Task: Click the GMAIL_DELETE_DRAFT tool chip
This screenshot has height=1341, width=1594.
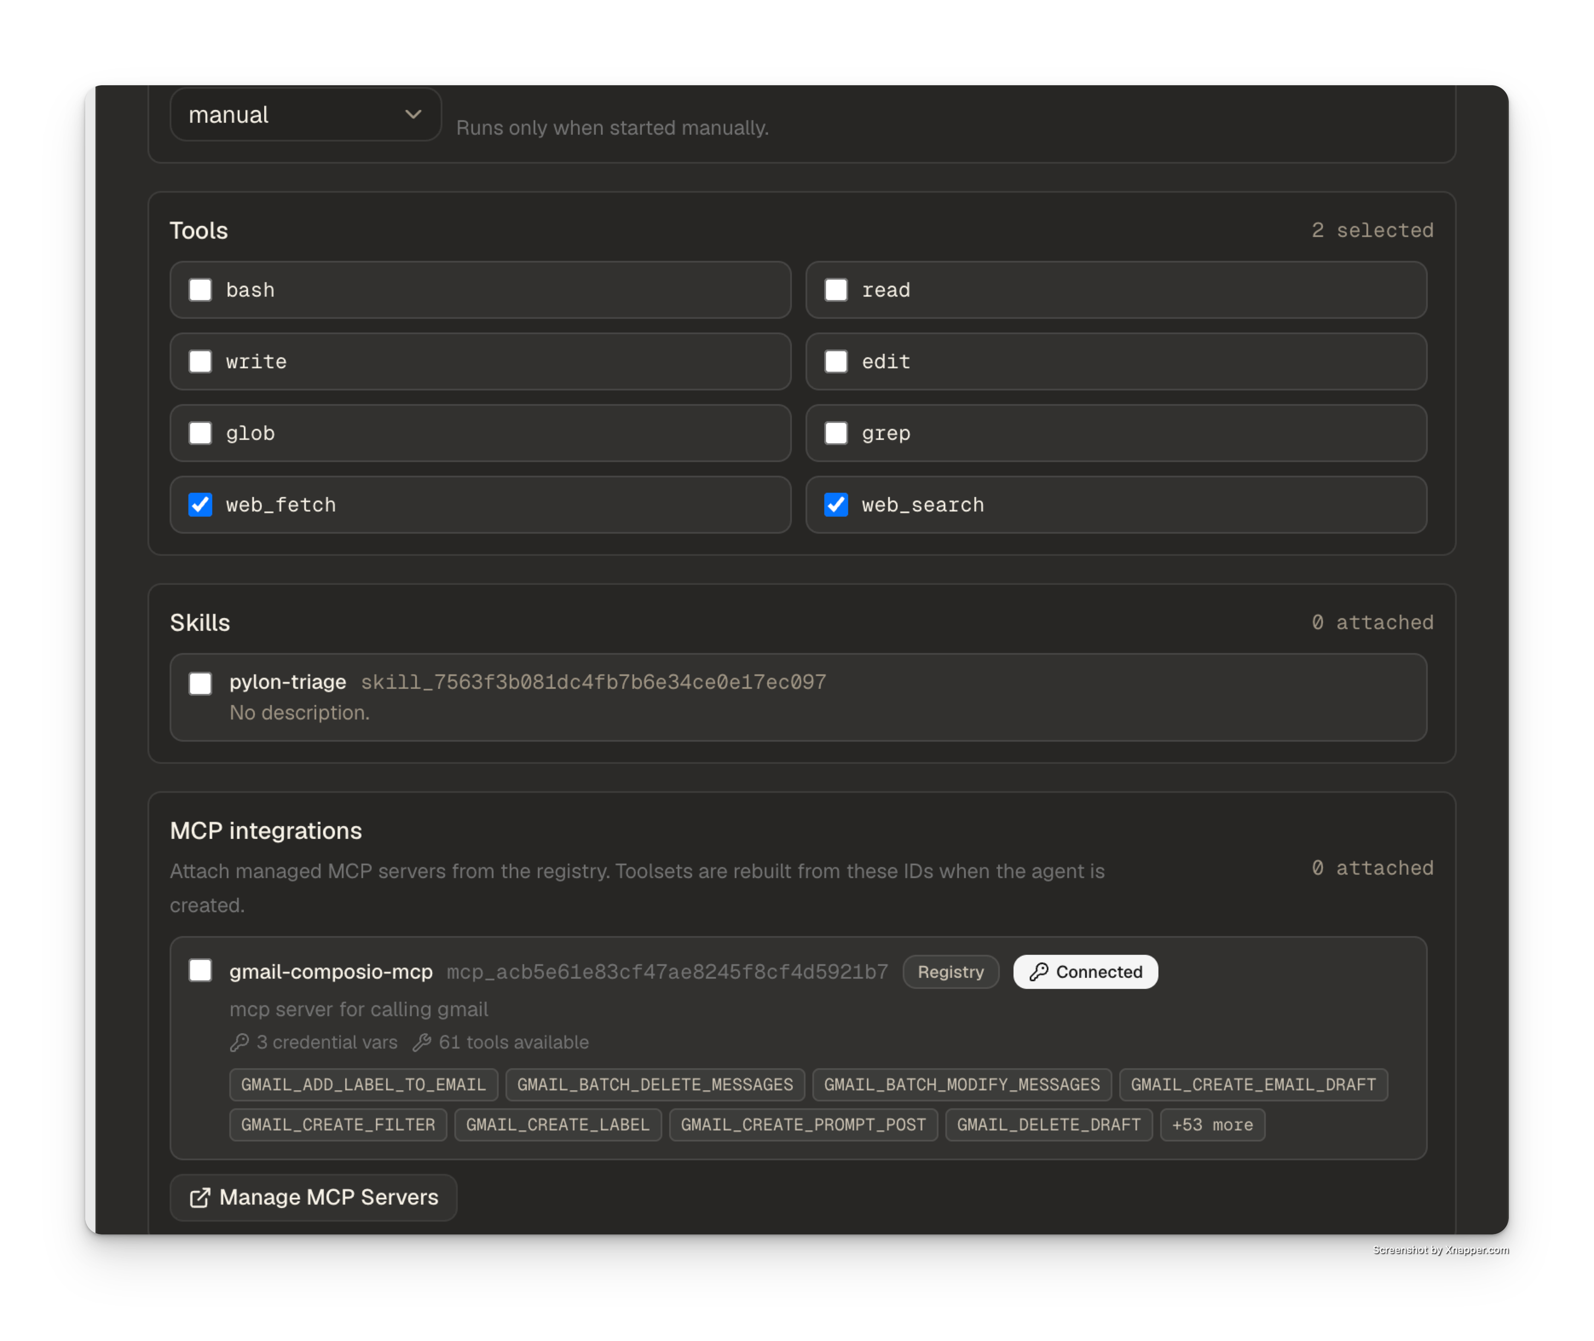Action: [x=1048, y=1124]
